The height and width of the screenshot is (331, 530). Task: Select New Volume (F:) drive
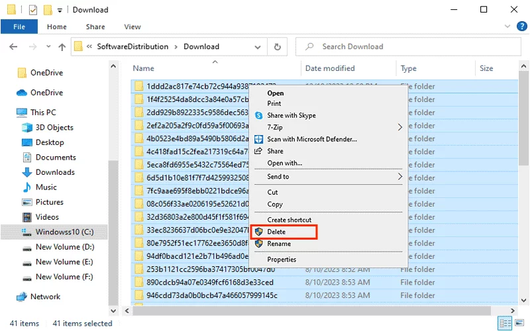[x=58, y=277]
